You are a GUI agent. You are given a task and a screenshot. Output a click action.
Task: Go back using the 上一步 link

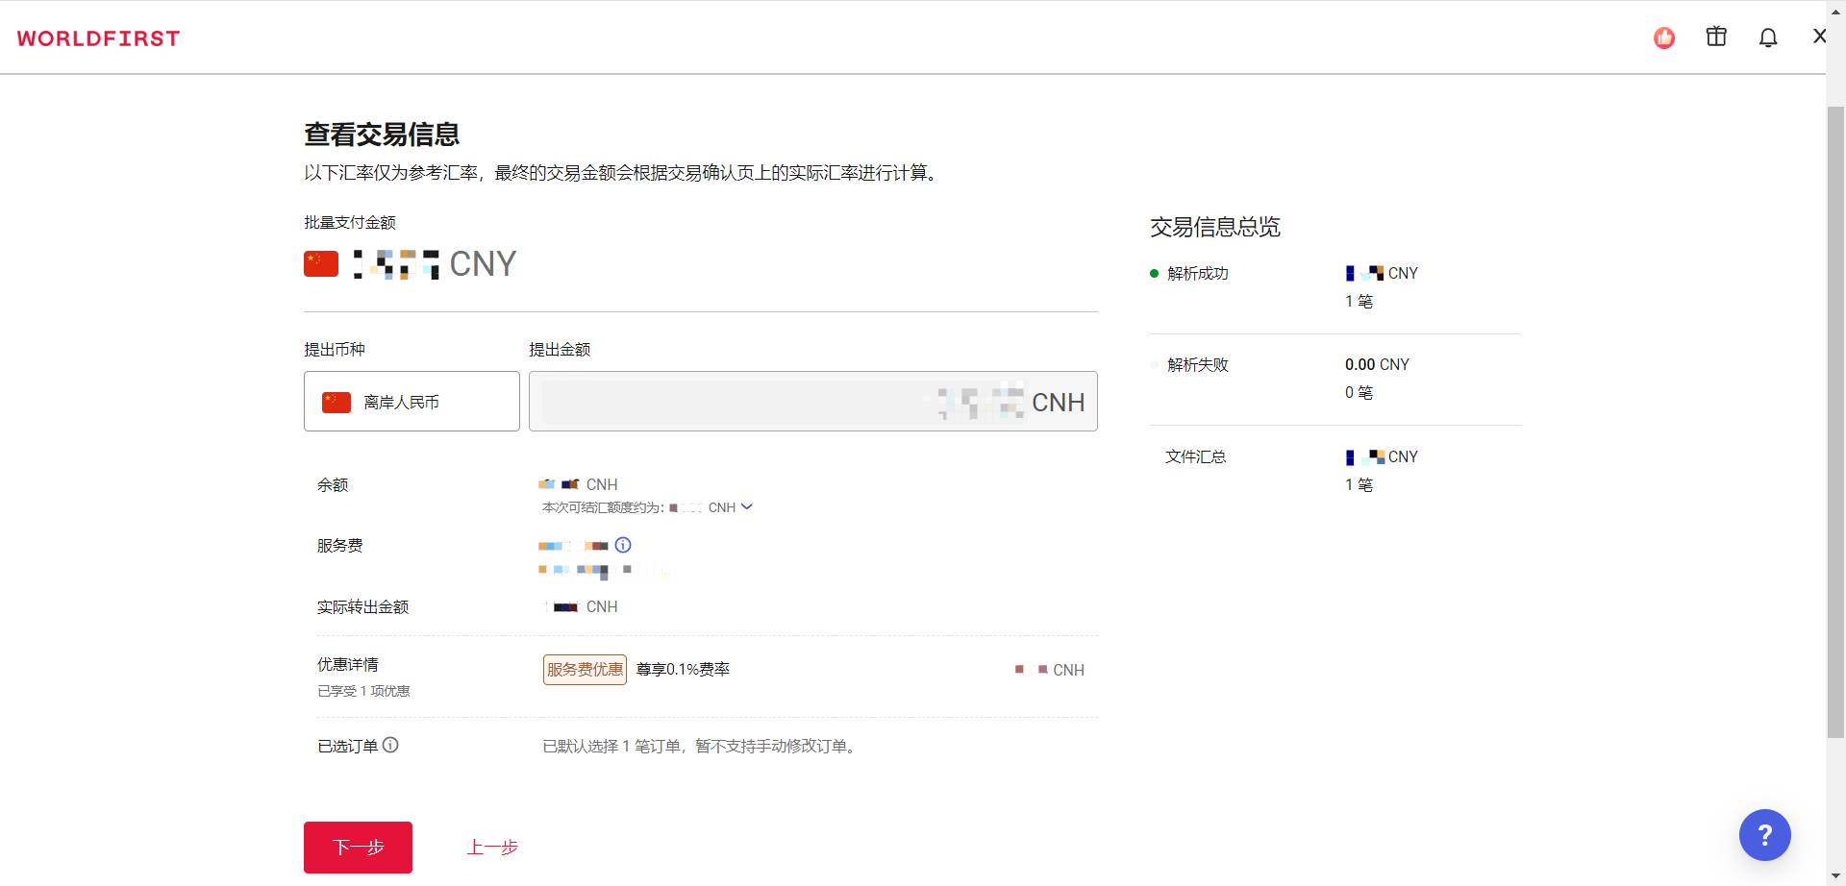point(492,847)
